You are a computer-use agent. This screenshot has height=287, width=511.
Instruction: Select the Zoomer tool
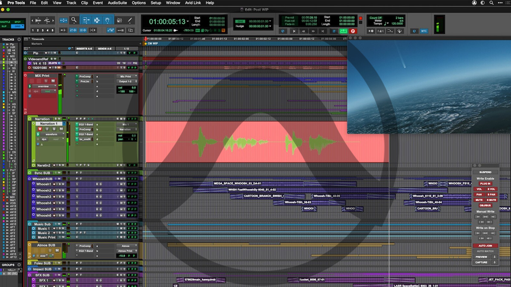pyautogui.click(x=73, y=20)
